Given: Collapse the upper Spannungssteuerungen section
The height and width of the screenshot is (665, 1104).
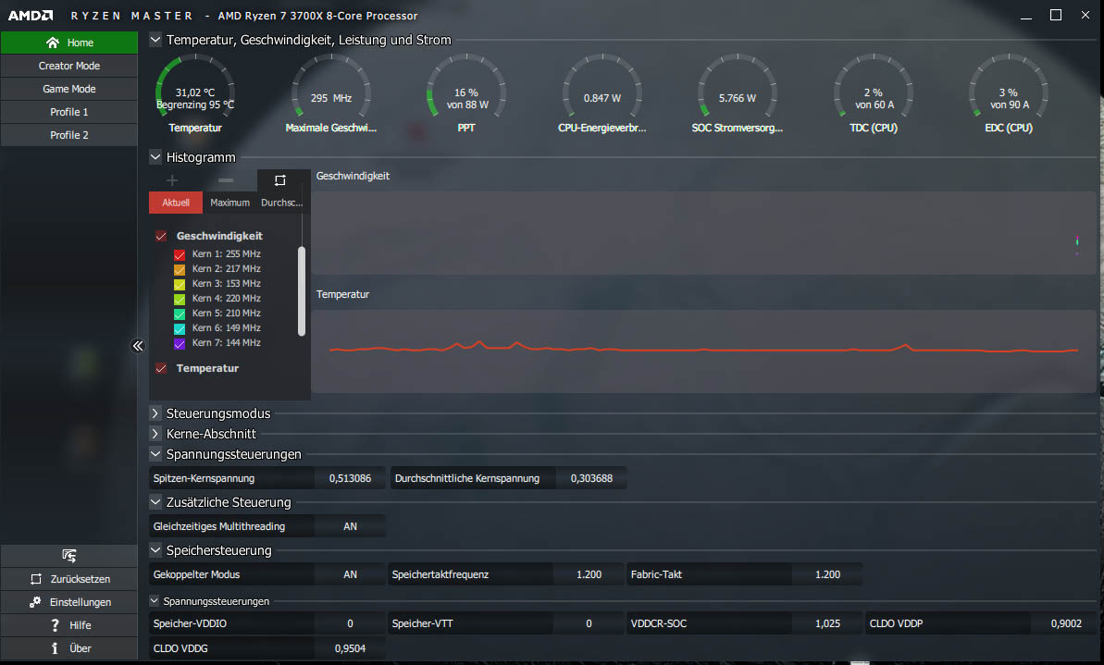Looking at the screenshot, I should click(155, 454).
